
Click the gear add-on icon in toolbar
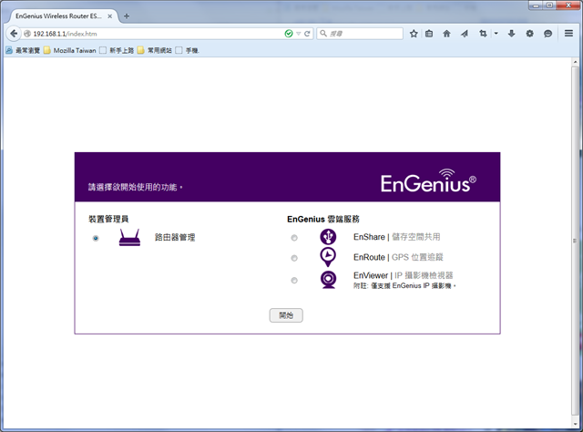tap(529, 34)
